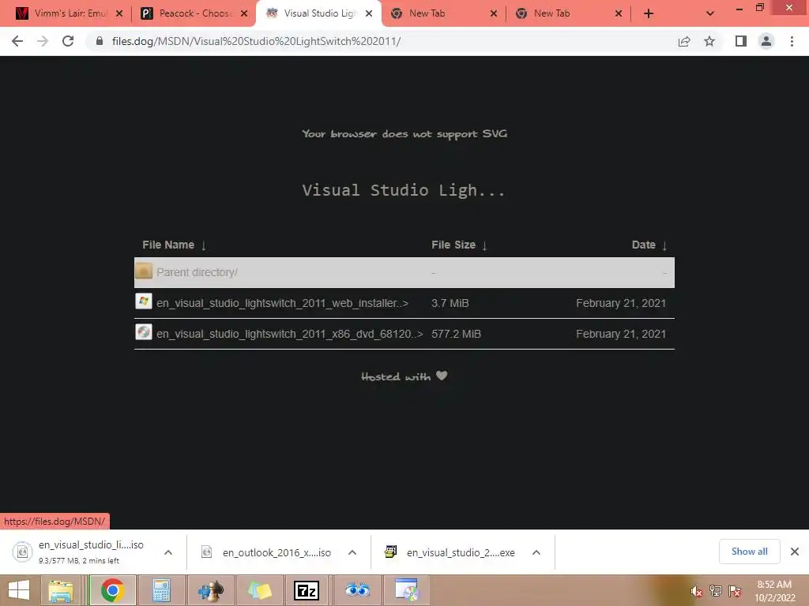
Task: Click the web installer's February 21, 2021 date
Action: pyautogui.click(x=621, y=303)
